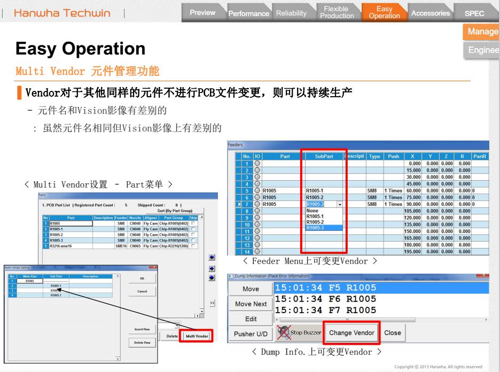Click the Change Vendor button
500x372 pixels.
[x=351, y=333]
